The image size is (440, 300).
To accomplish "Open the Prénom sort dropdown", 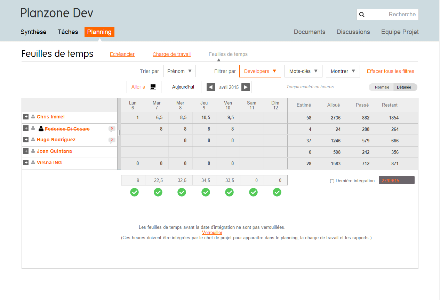I will 179,71.
